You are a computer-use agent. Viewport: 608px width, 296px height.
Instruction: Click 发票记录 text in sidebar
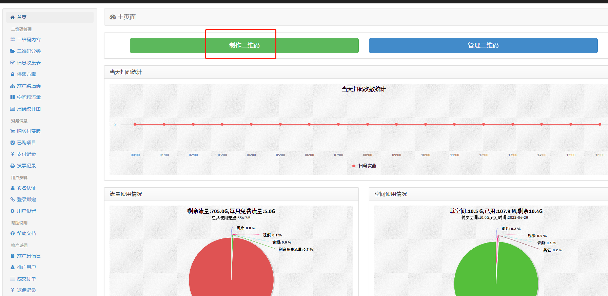click(26, 166)
